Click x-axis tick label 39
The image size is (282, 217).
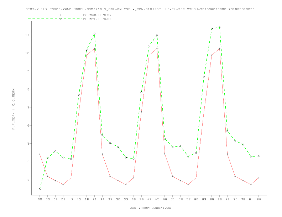141,199
